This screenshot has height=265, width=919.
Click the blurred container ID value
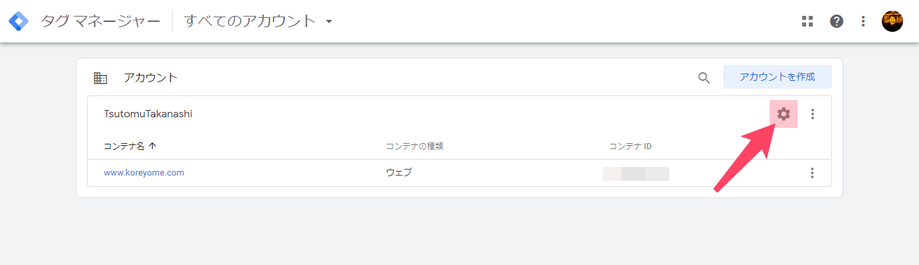coord(636,174)
